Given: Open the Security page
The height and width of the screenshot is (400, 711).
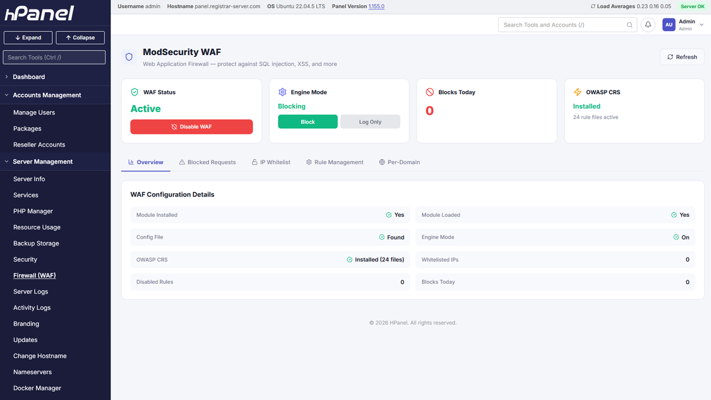Looking at the screenshot, I should tap(26, 259).
